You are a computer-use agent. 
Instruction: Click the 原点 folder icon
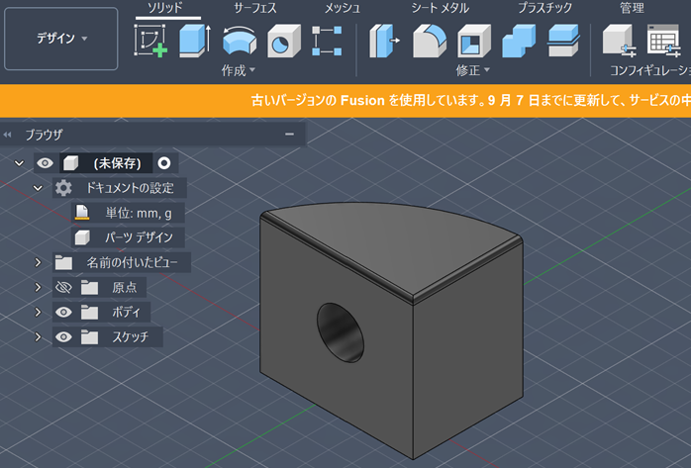(x=89, y=287)
